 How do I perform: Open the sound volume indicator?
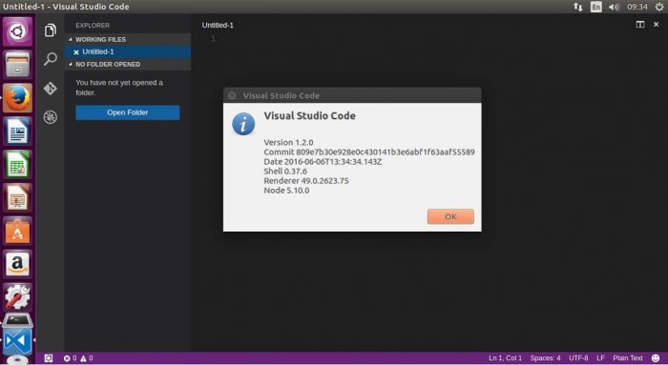pyautogui.click(x=614, y=7)
